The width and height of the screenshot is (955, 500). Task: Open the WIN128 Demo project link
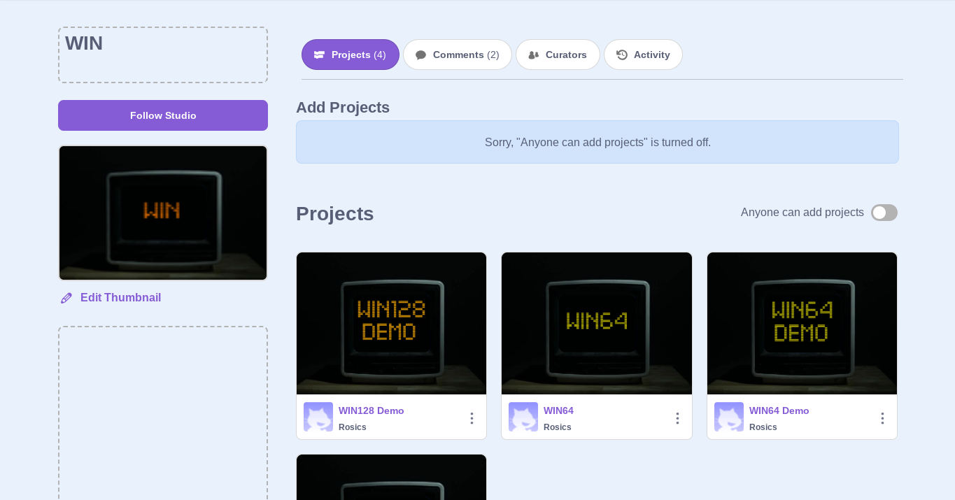[x=371, y=410]
